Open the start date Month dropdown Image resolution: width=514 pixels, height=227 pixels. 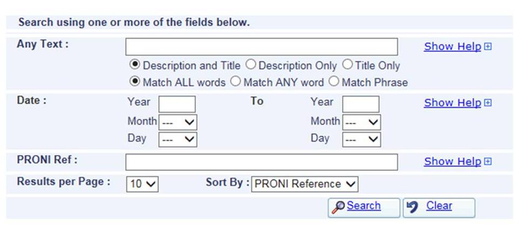pos(178,122)
